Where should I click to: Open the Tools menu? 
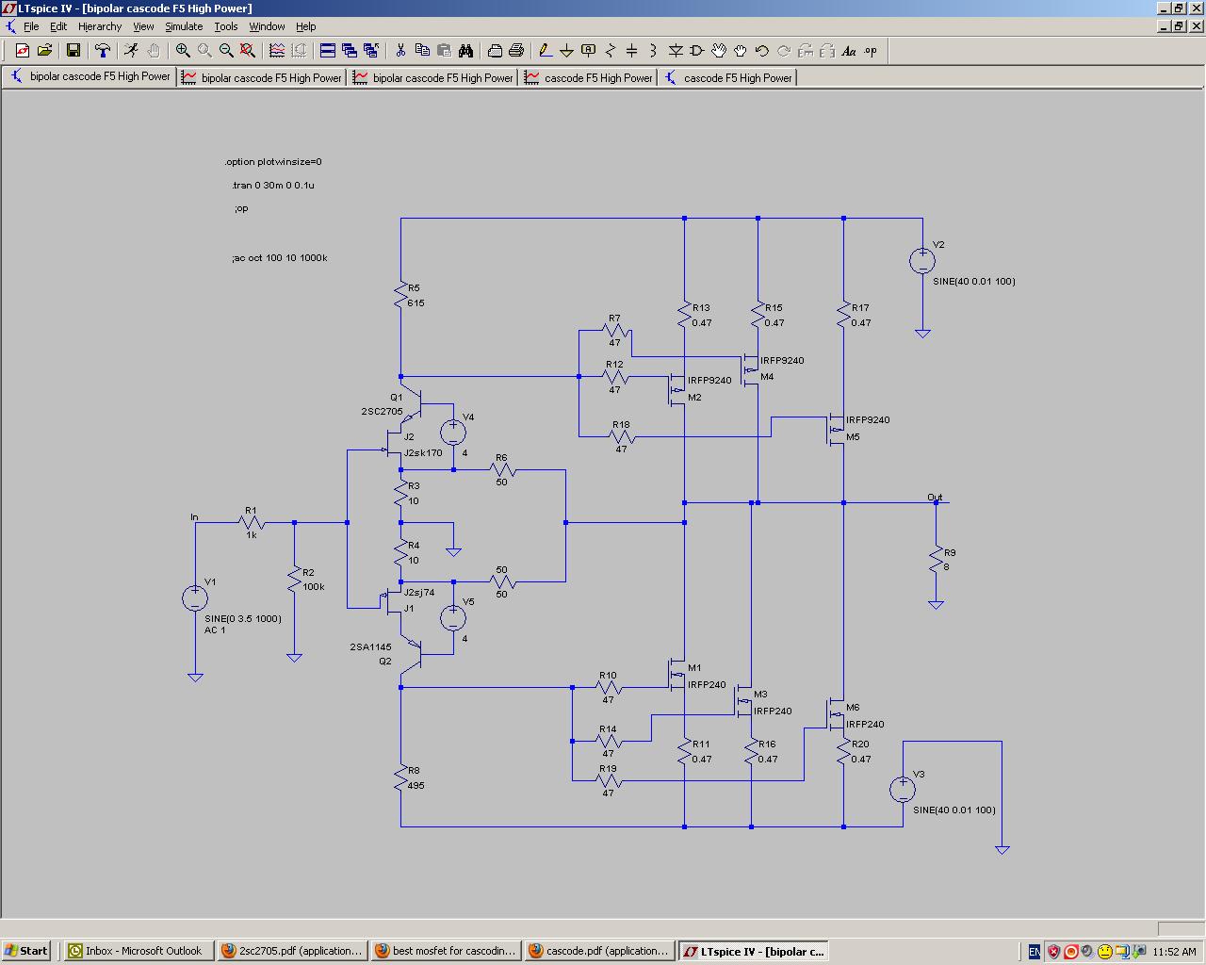point(226,26)
